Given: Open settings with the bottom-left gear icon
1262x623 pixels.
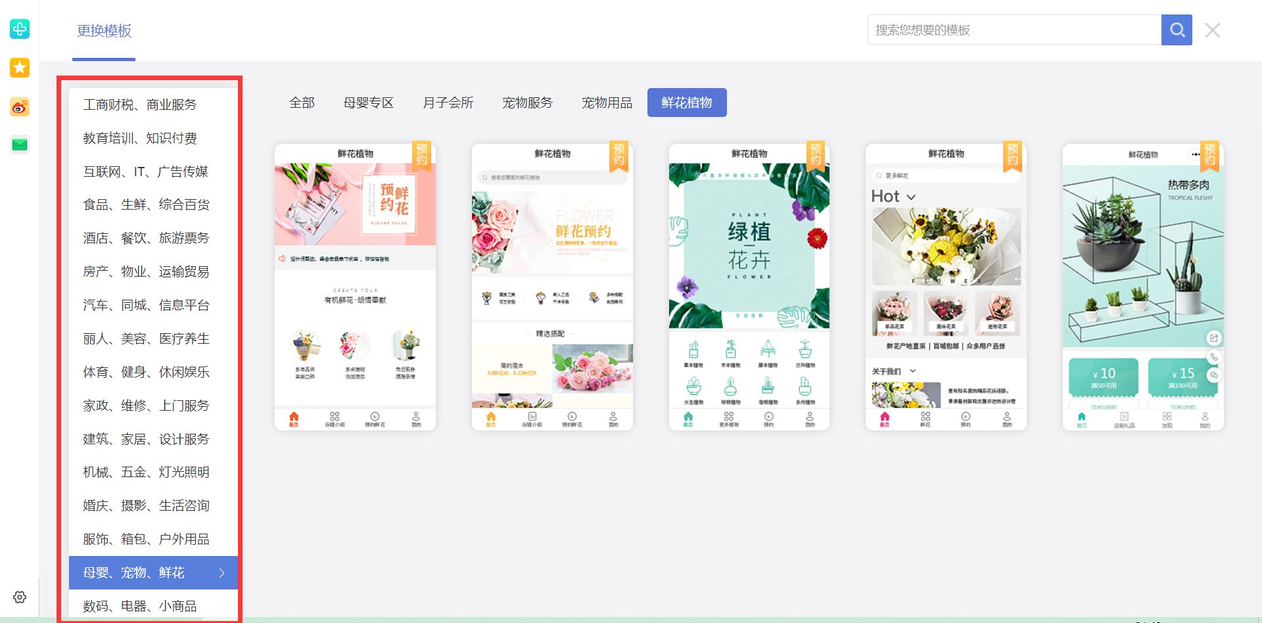Looking at the screenshot, I should [x=19, y=597].
